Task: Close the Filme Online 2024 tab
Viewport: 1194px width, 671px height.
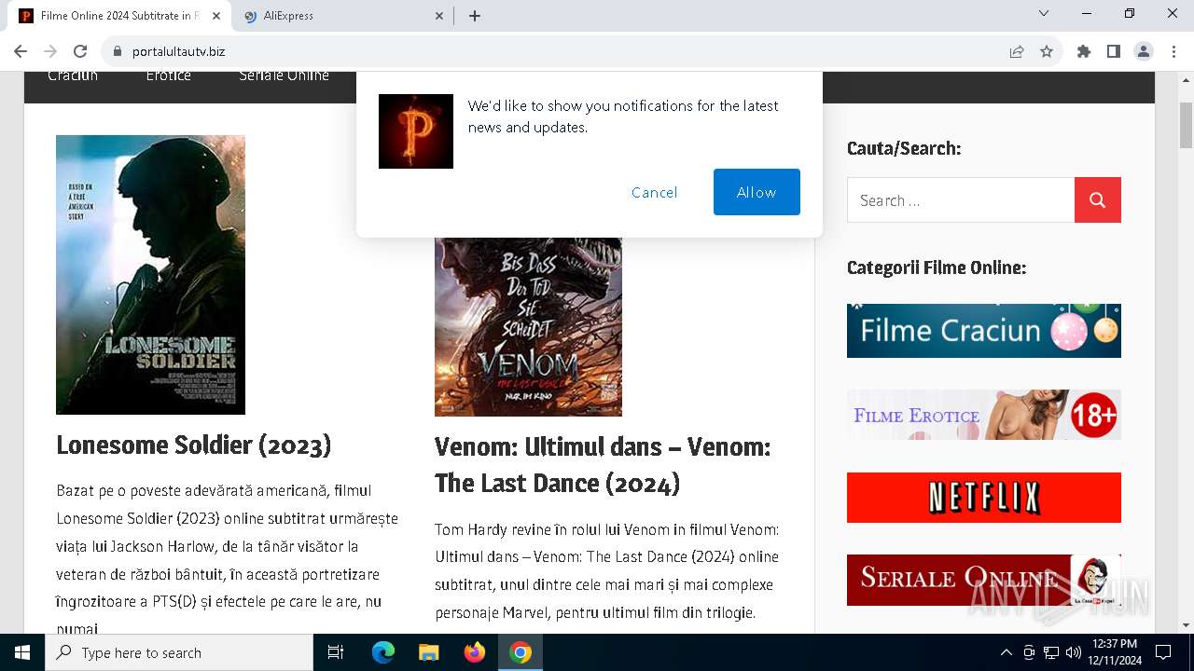Action: click(x=216, y=16)
